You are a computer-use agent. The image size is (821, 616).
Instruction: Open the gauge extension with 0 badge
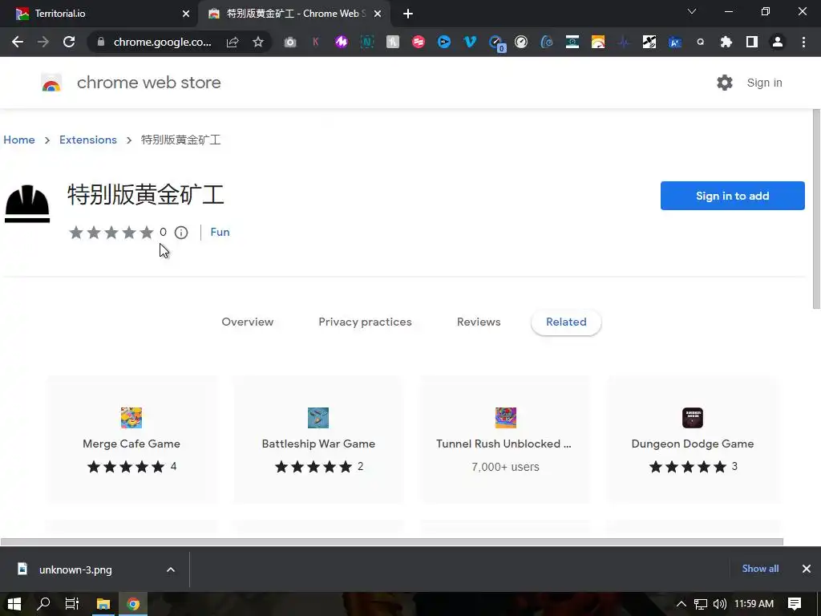point(495,43)
